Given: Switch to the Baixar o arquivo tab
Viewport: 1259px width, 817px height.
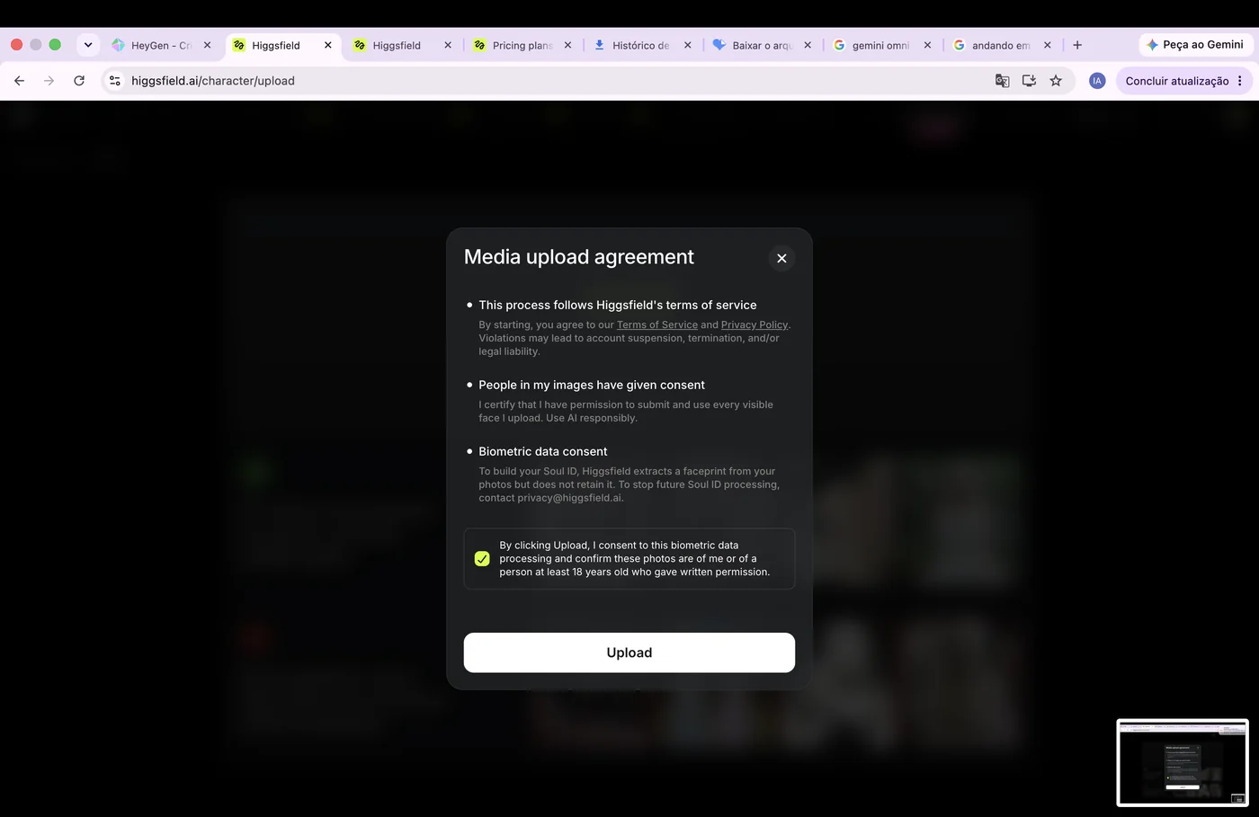Looking at the screenshot, I should tap(761, 45).
